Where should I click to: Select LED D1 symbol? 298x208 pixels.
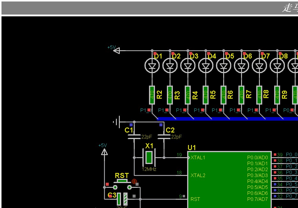tap(152, 66)
